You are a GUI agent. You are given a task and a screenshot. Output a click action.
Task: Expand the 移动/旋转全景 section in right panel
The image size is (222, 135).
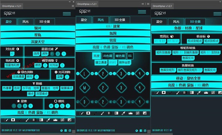pos(186,78)
